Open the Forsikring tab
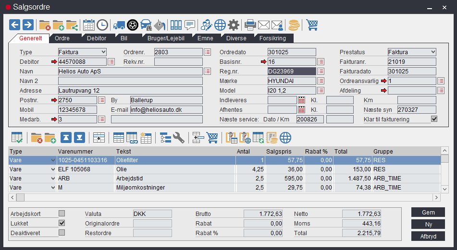Screen dimensions: 457x250 click(x=272, y=38)
